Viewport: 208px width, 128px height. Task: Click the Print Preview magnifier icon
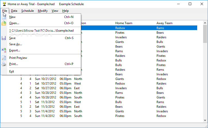click(4, 58)
